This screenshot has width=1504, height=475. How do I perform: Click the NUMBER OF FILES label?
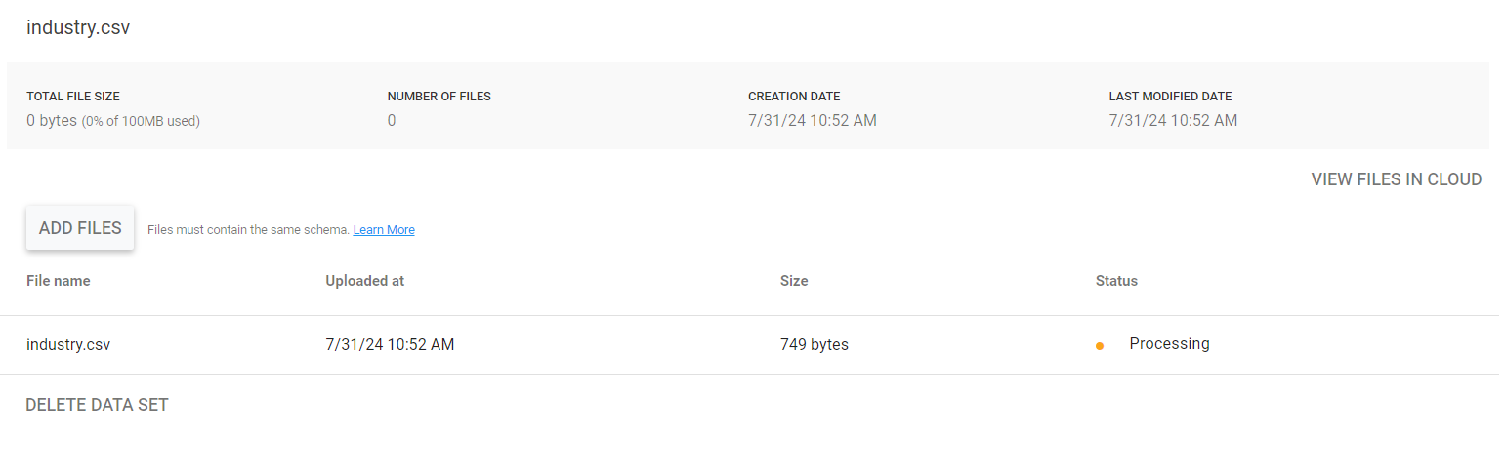(x=439, y=97)
